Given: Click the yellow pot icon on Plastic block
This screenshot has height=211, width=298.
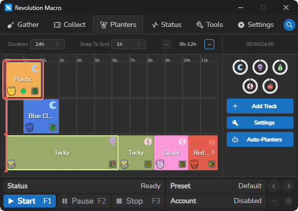Looking at the screenshot, I should click(x=11, y=91).
